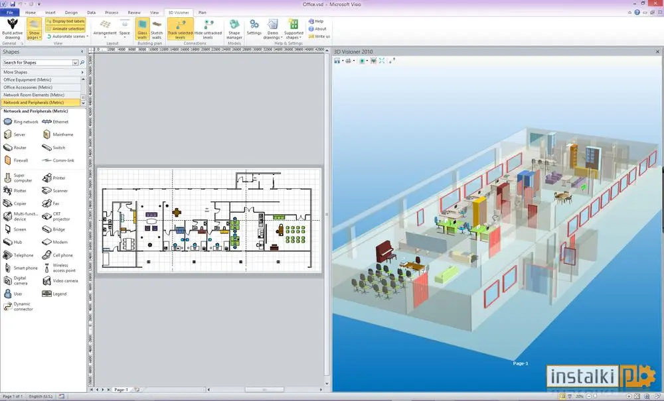Open Shape manager
The image size is (664, 401).
(234, 29)
